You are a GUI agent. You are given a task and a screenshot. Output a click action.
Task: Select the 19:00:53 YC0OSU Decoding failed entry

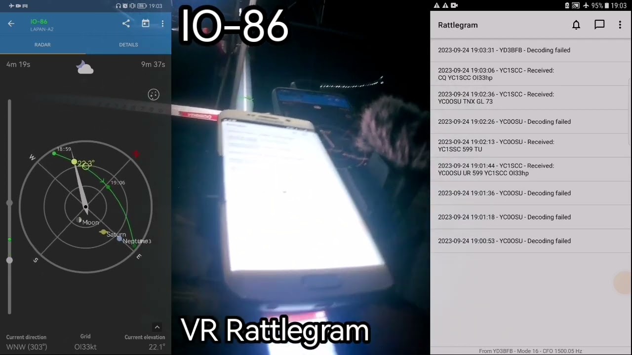[531, 241]
